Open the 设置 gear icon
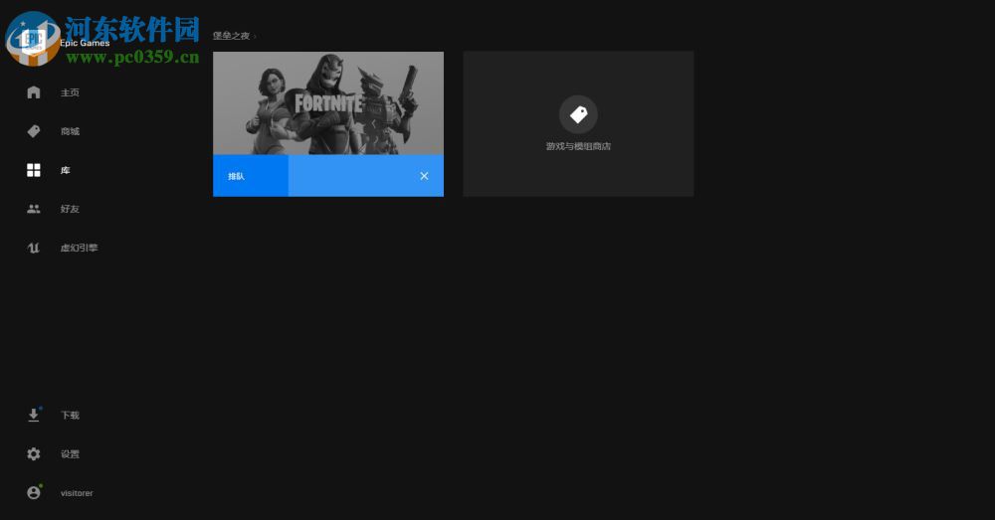995x520 pixels. (34, 454)
